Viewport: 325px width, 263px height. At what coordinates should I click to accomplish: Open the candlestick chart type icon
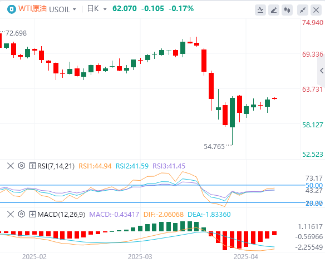coord(287,10)
